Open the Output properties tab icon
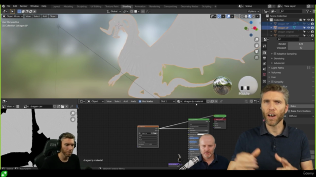Image resolution: width=316 pixels, height=177 pixels. [265, 58]
